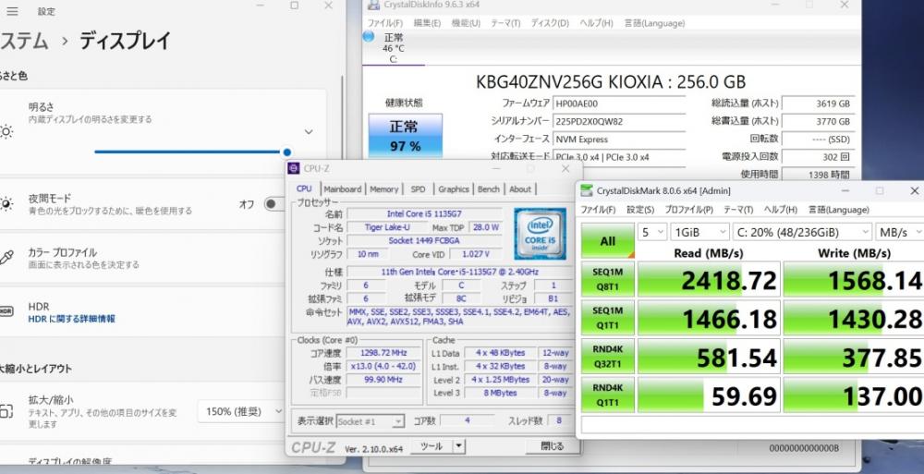Screen dimensions: 924x474
Task: Click the ツール button in CPU-Z
Action: pyautogui.click(x=432, y=446)
